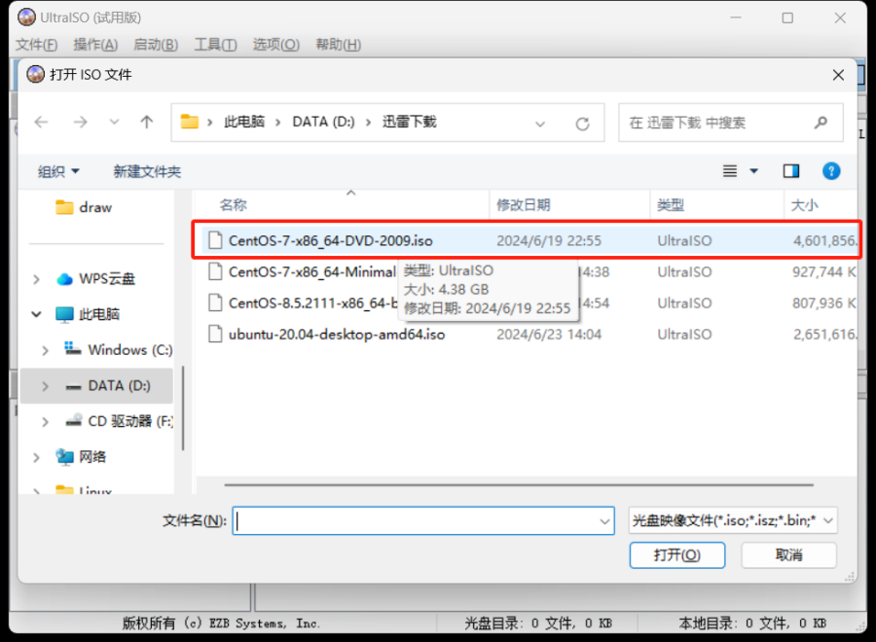Screen dimensions: 876x642
Task: Click the view layout list icon
Action: tap(730, 171)
